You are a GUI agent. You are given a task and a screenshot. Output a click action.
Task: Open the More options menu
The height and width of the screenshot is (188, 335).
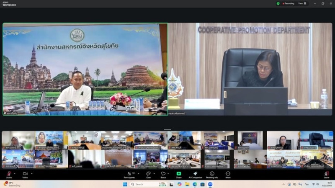[228, 174]
